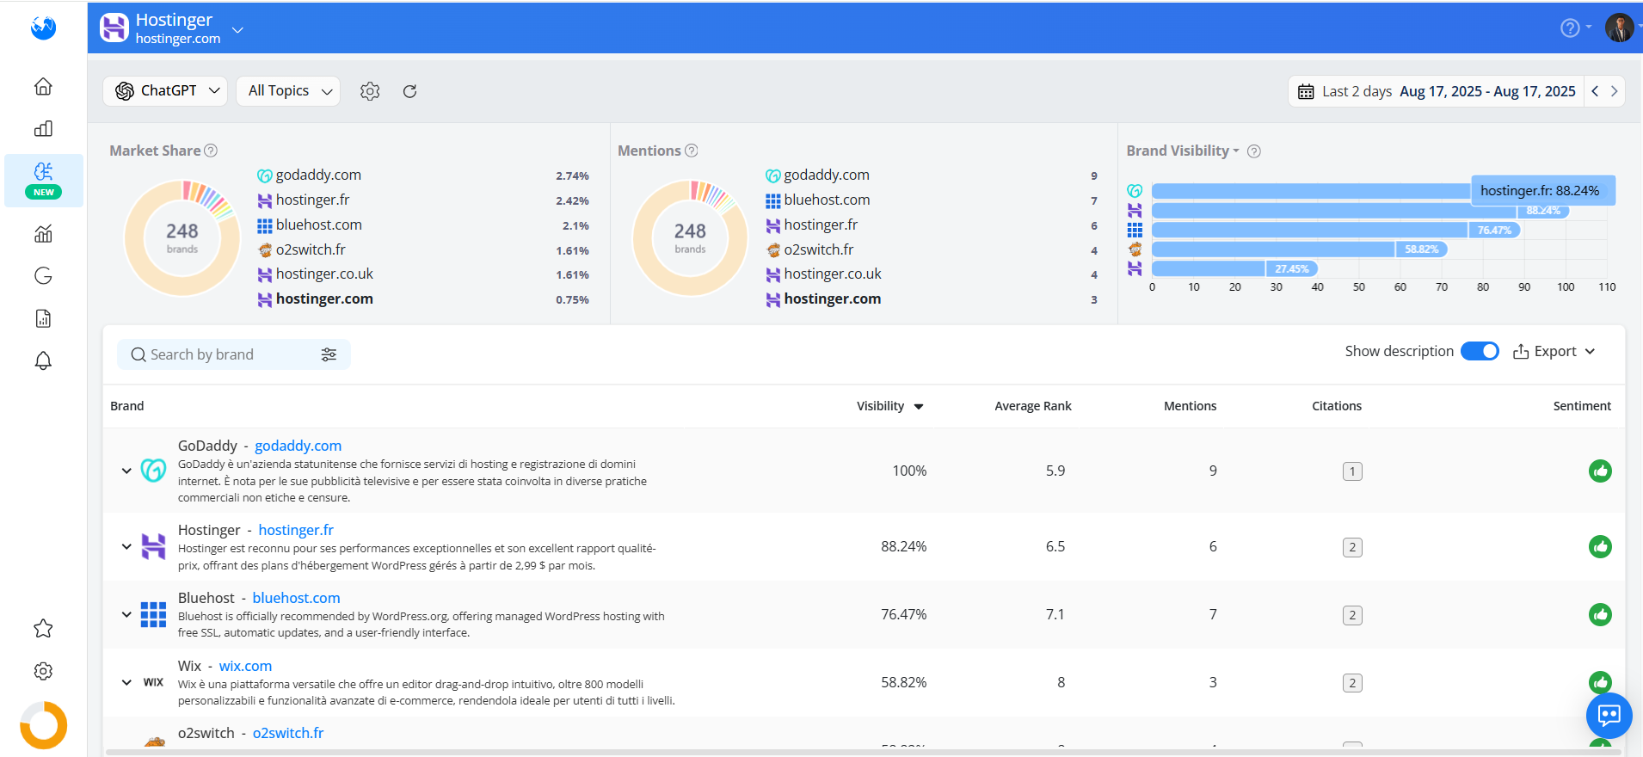Open the Google G sidebar icon
1643x757 pixels.
43,275
